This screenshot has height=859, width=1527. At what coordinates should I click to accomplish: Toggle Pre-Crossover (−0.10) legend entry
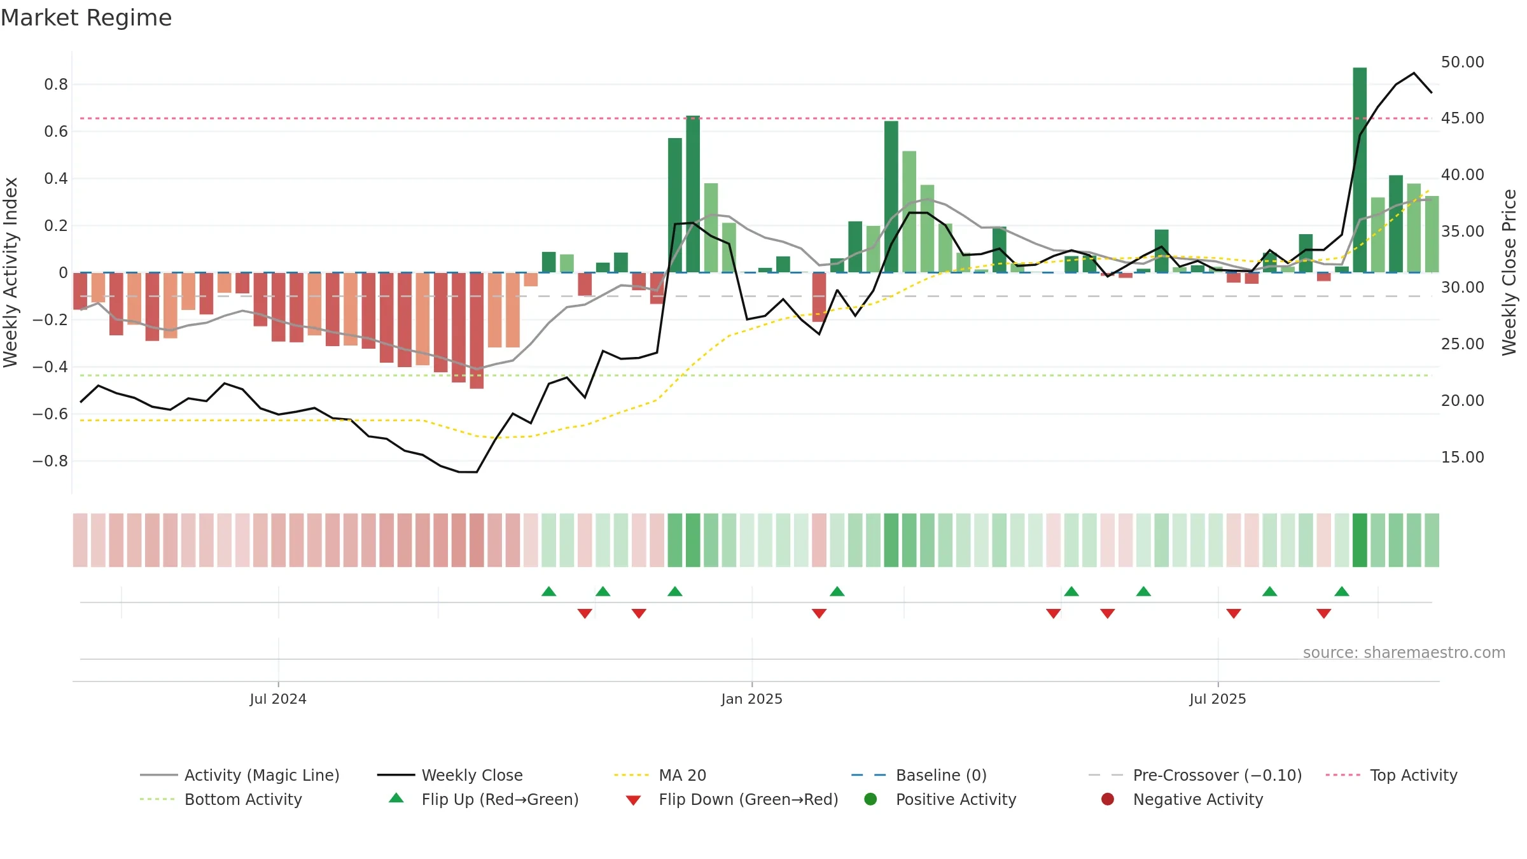coord(1196,775)
